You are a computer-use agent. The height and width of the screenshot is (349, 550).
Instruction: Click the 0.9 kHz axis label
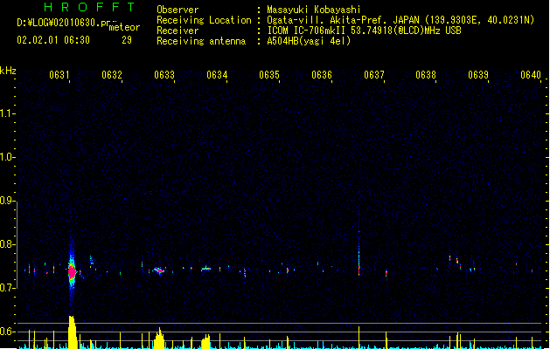tap(7, 200)
